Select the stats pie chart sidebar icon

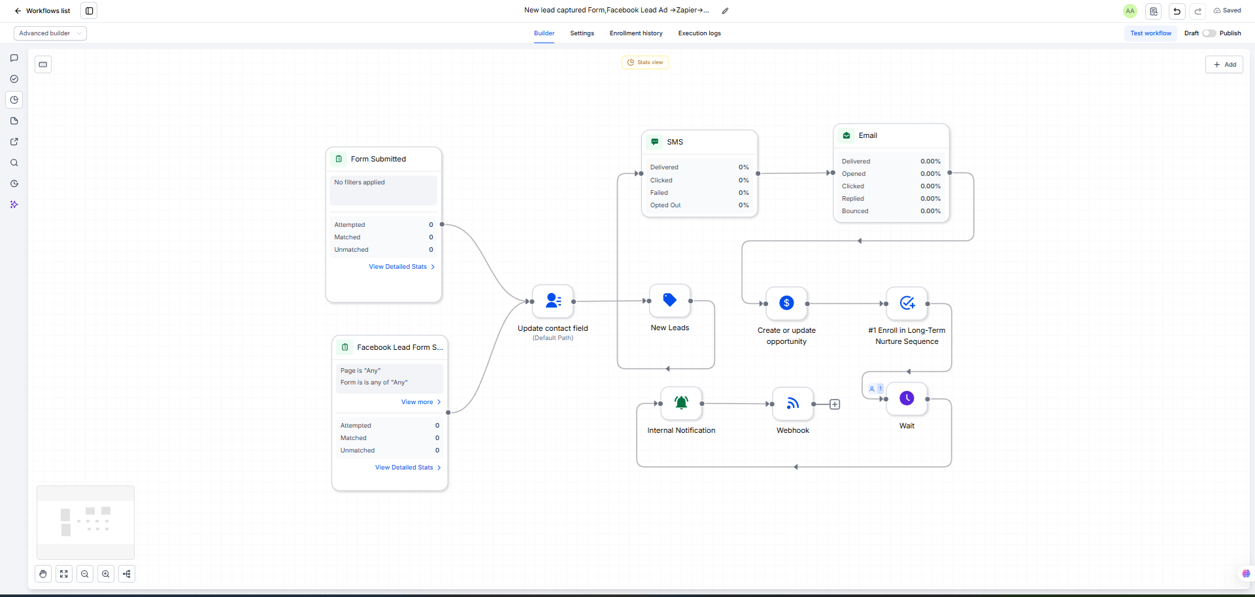pos(14,100)
